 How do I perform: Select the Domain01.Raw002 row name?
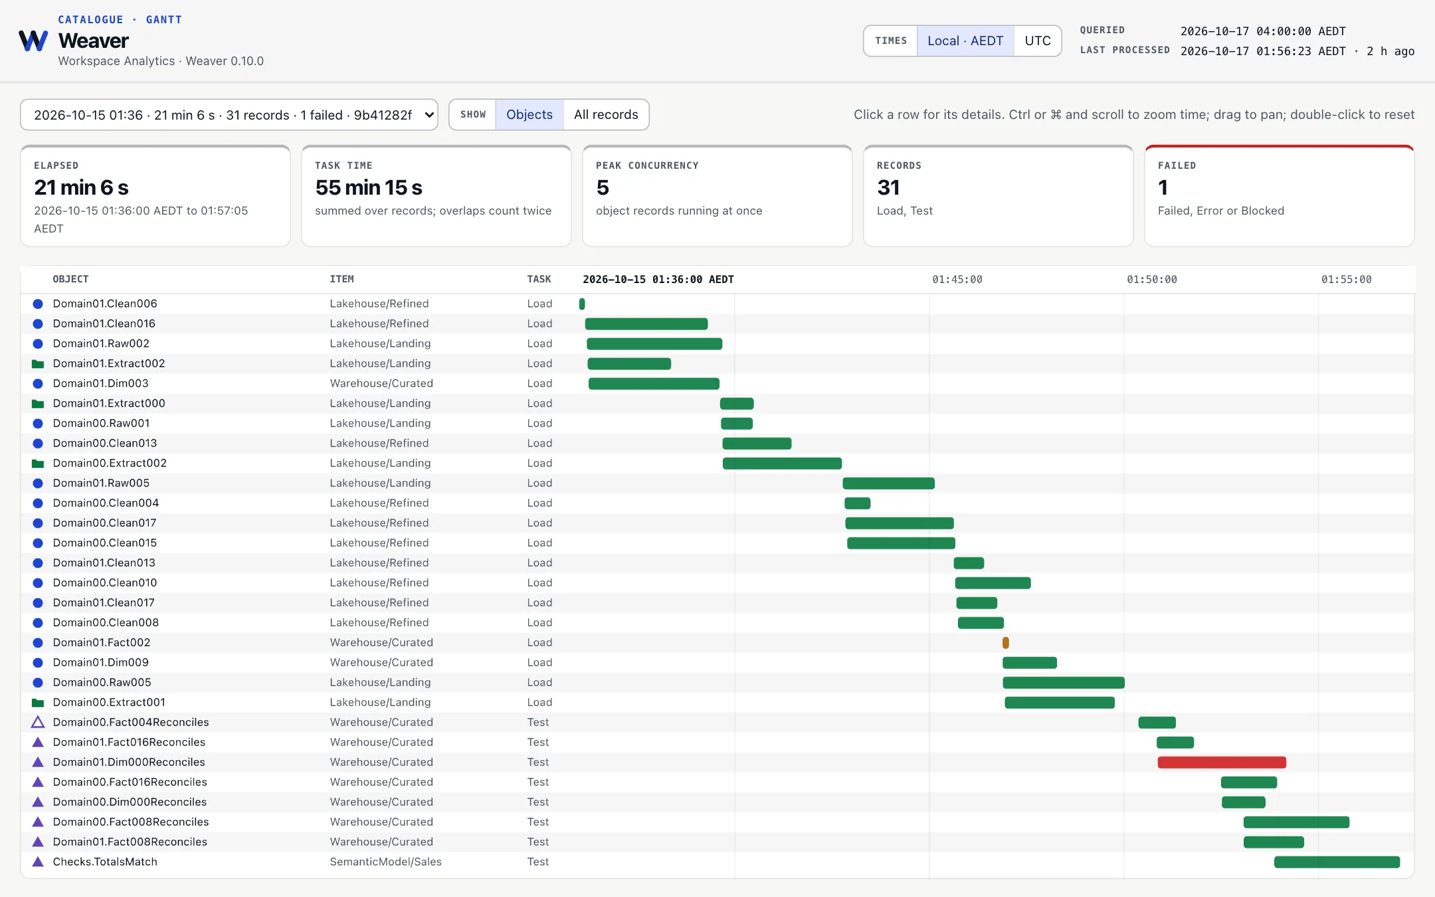coord(101,344)
